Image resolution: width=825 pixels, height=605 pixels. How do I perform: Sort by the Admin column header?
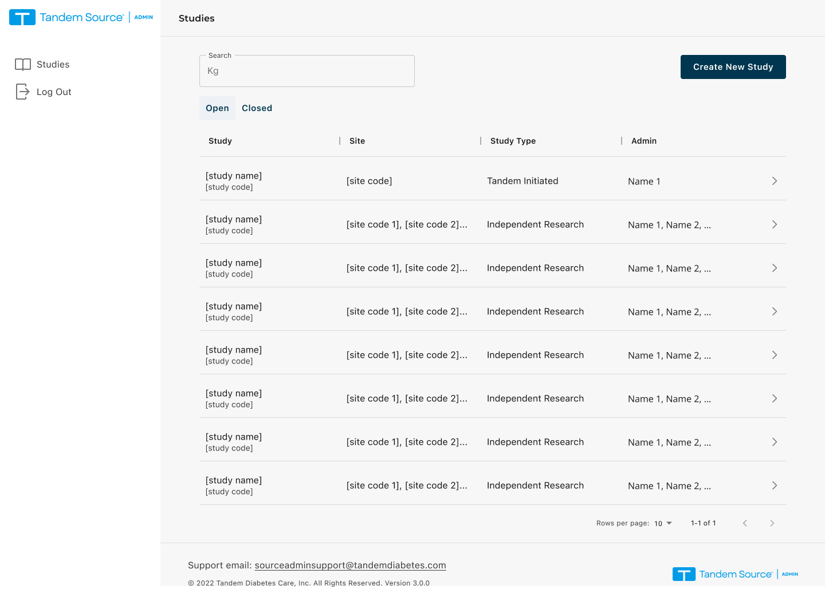644,141
